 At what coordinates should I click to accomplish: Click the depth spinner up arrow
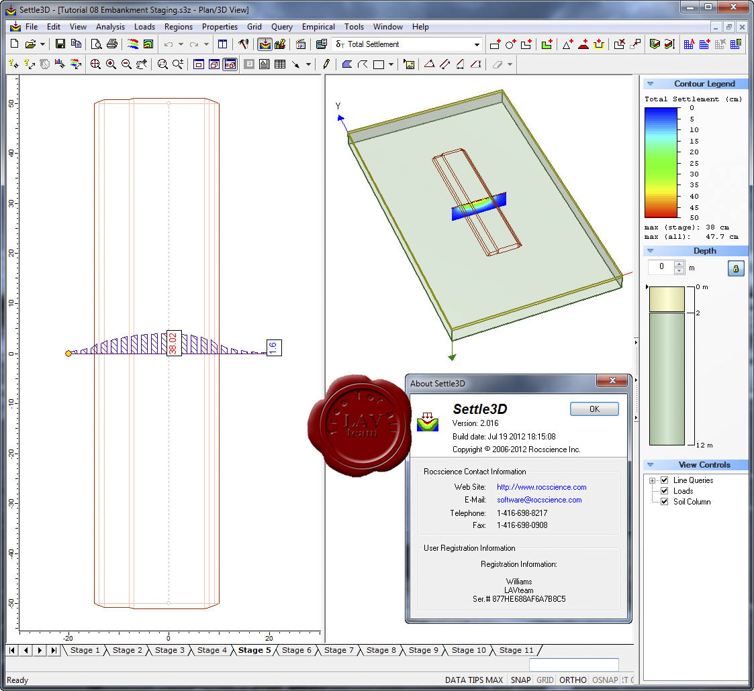[679, 264]
